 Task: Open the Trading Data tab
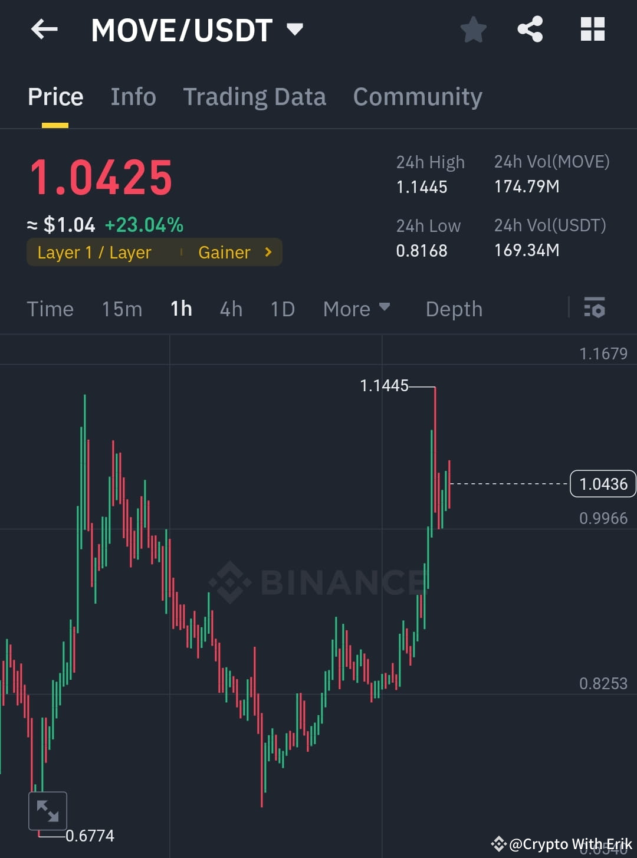tap(255, 96)
